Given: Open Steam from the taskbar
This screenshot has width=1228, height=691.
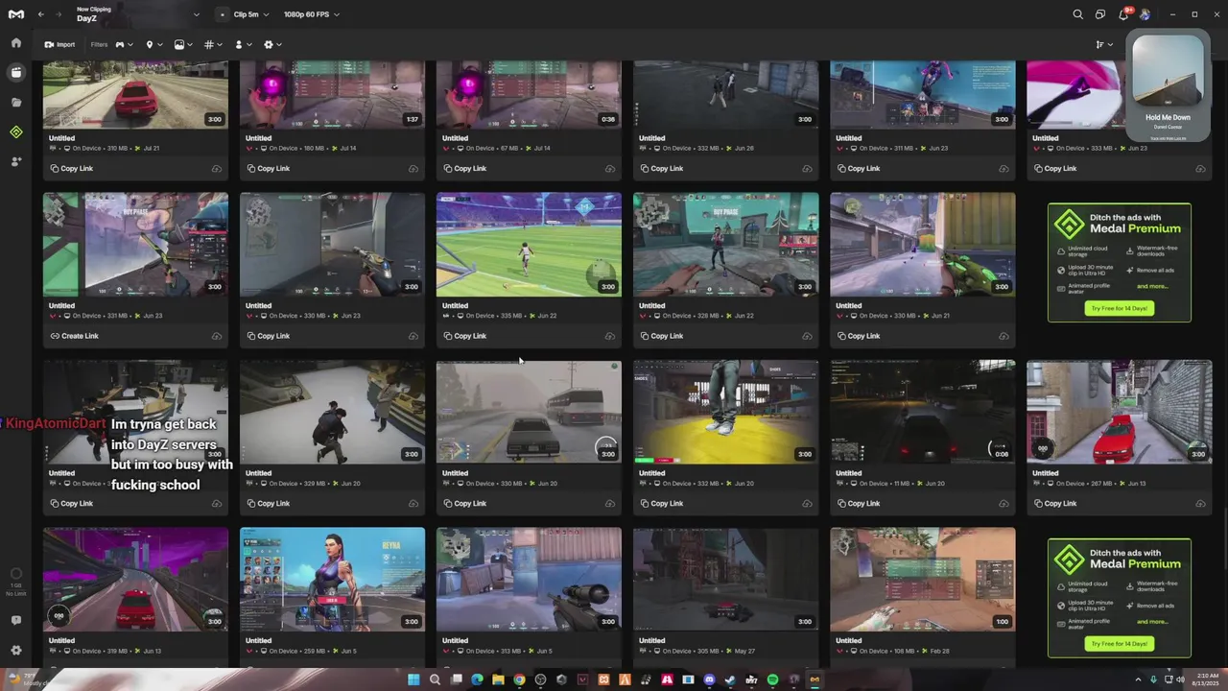Looking at the screenshot, I should (731, 680).
